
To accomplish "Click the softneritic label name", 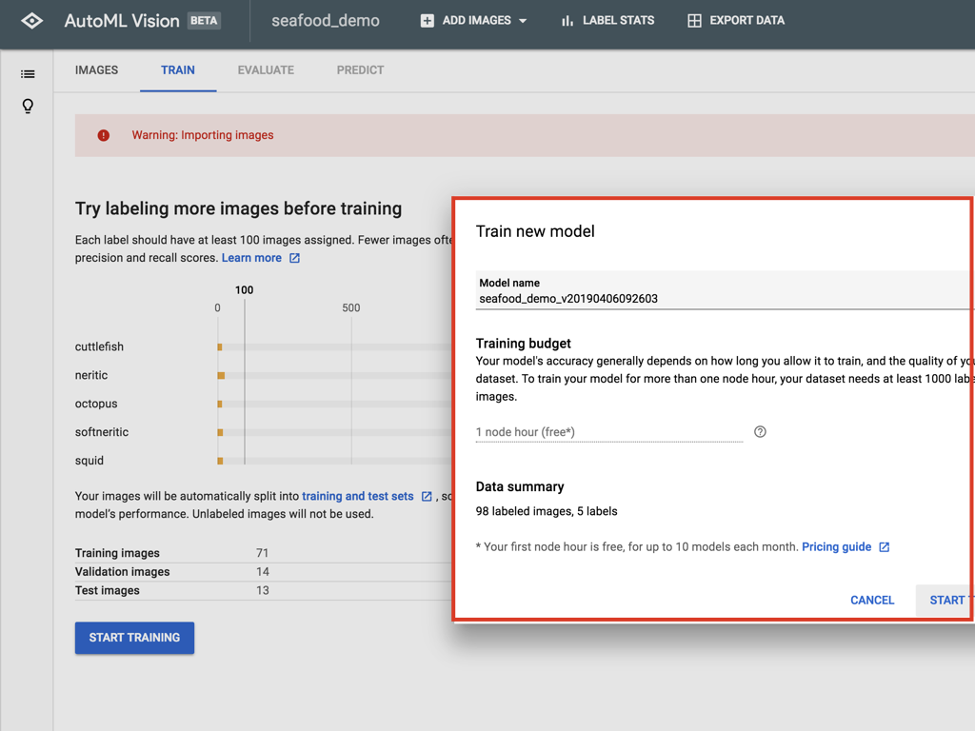I will (102, 432).
